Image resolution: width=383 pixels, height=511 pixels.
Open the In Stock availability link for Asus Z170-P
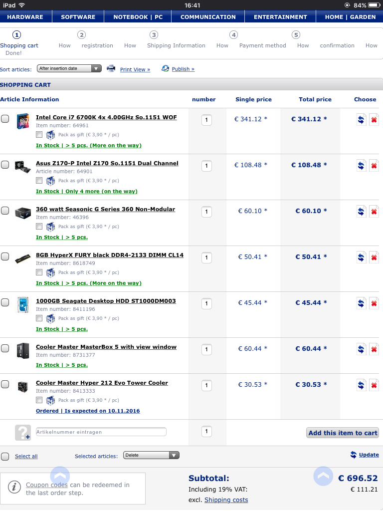pyautogui.click(x=87, y=191)
